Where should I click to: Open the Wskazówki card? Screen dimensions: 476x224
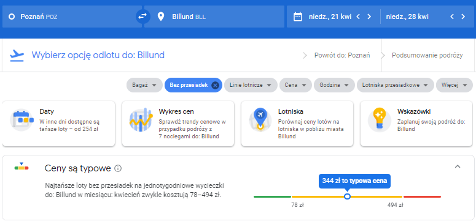click(416, 124)
